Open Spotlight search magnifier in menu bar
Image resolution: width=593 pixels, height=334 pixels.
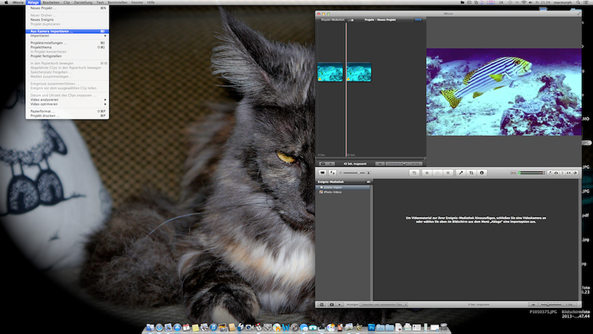click(x=578, y=2)
